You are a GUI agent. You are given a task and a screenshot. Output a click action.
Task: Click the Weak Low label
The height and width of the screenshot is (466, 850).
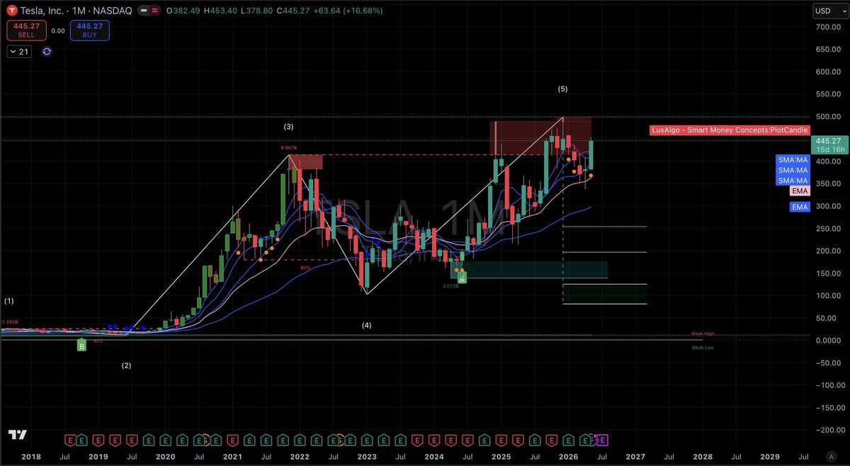tap(701, 348)
